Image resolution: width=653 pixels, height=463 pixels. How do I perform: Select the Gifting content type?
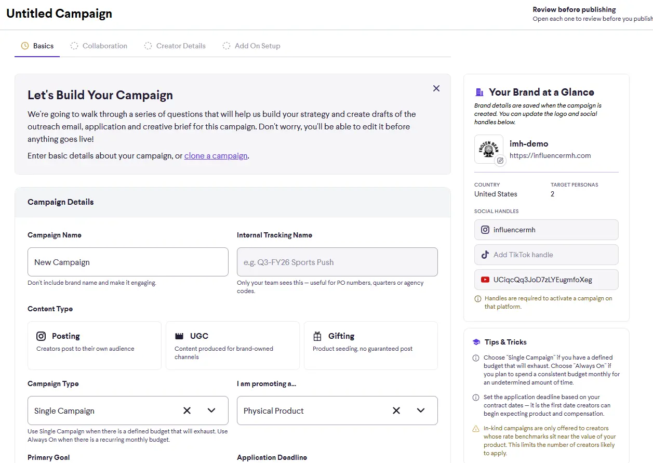371,345
